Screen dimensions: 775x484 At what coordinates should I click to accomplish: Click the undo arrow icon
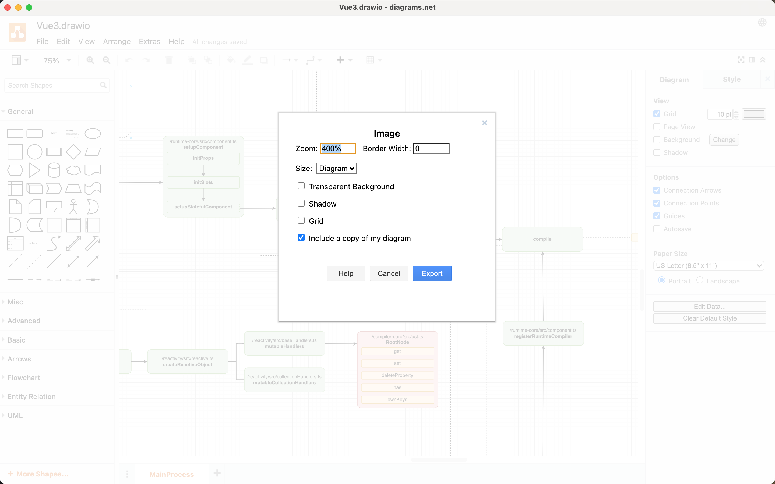[129, 60]
